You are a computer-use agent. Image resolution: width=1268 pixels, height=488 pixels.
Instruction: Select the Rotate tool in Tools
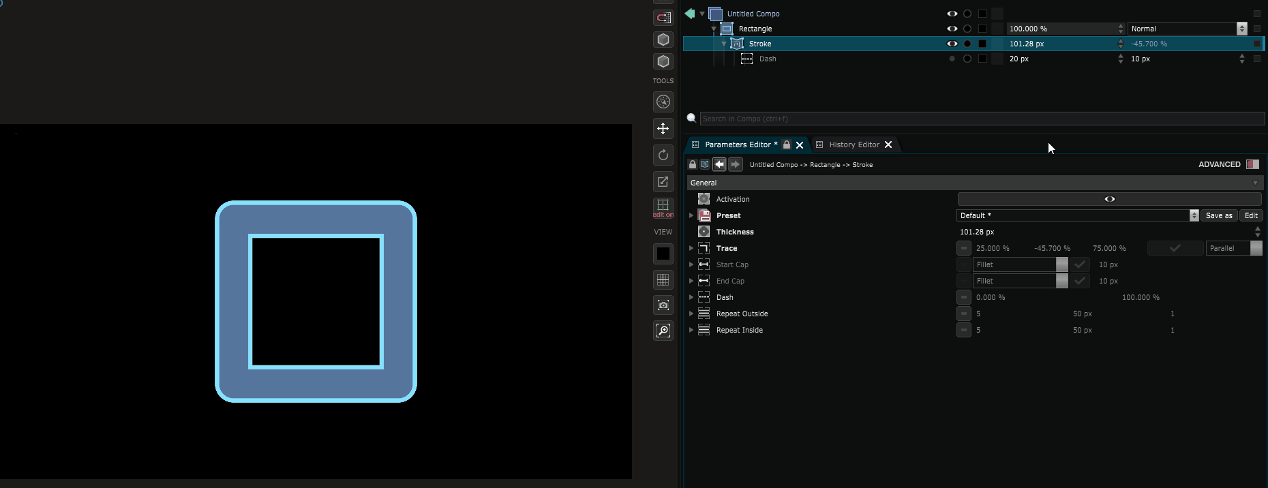point(663,155)
